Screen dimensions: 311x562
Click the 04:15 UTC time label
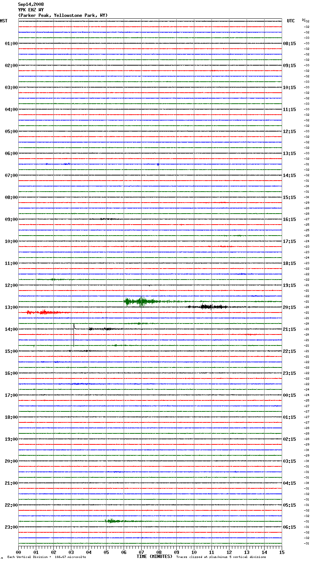[289, 483]
